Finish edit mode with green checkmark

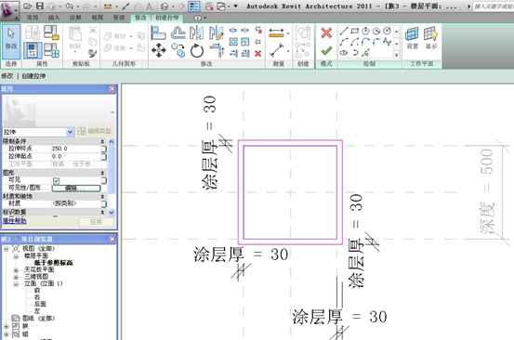326,51
